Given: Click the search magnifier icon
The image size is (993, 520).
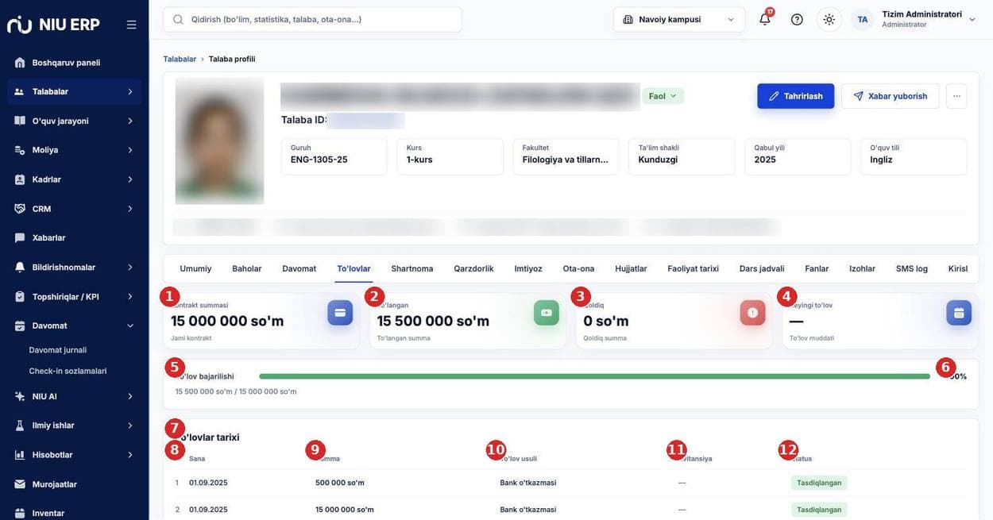Looking at the screenshot, I should click(178, 19).
